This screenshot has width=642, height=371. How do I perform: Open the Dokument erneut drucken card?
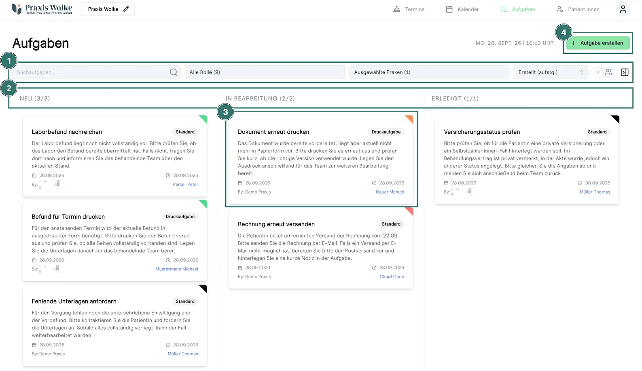[321, 160]
